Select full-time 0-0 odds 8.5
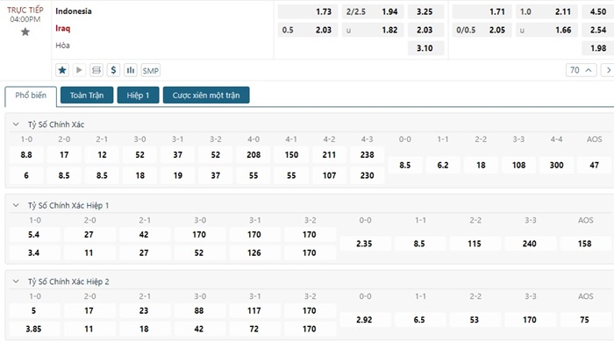This screenshot has height=341, width=614. (x=405, y=165)
